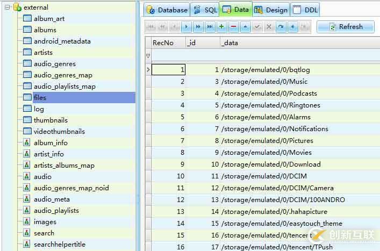The image size is (380, 251).
Task: Select the /storage/emulated/0/Music row
Action: coord(264,82)
